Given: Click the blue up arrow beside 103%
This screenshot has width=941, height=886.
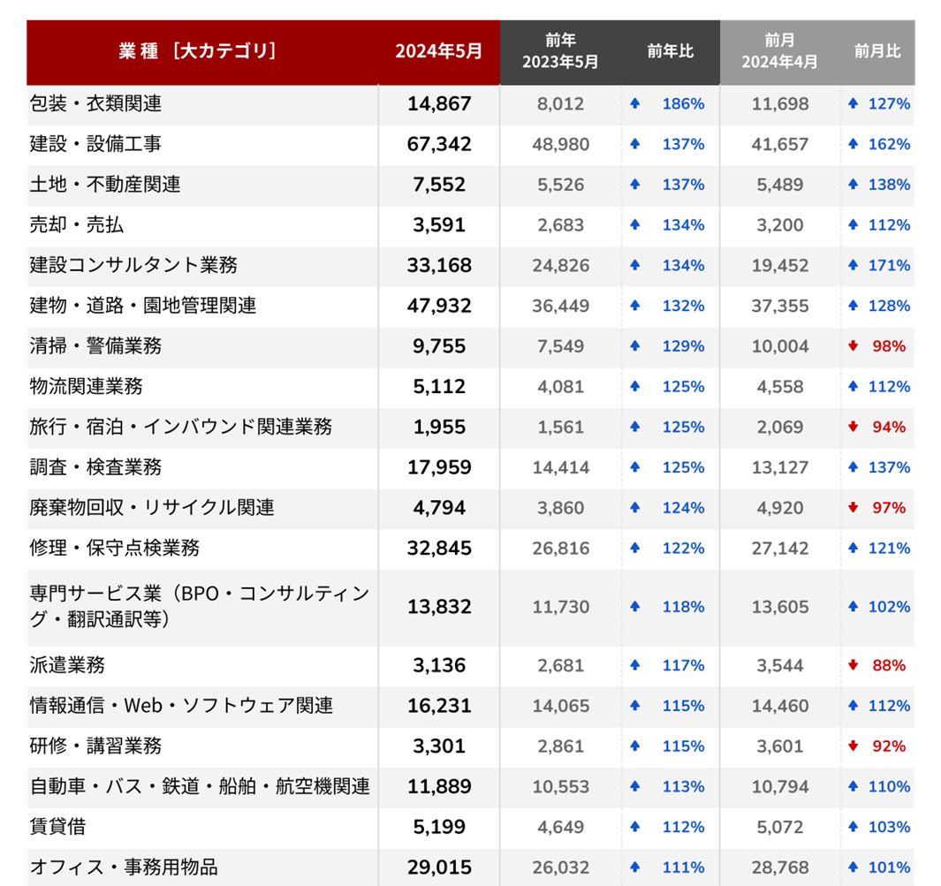Looking at the screenshot, I should [x=853, y=827].
